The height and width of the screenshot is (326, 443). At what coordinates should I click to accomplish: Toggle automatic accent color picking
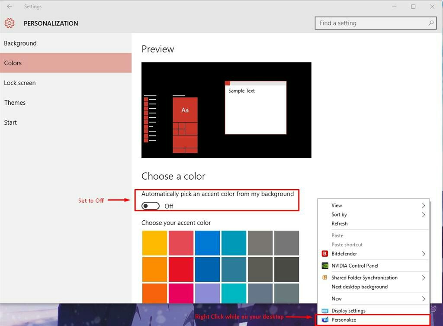(151, 206)
